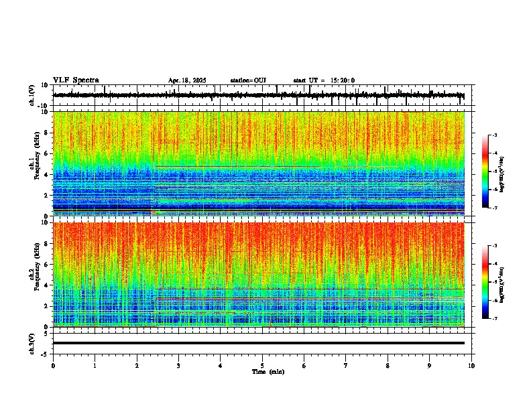
Task: Click the ch.1 spectrogram color scale bar
Action: tap(485, 172)
